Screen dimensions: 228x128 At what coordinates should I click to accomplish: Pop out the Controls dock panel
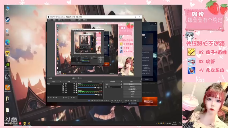coord(141,82)
